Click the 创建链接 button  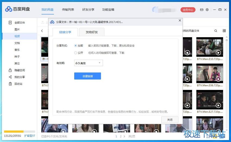click(x=88, y=76)
